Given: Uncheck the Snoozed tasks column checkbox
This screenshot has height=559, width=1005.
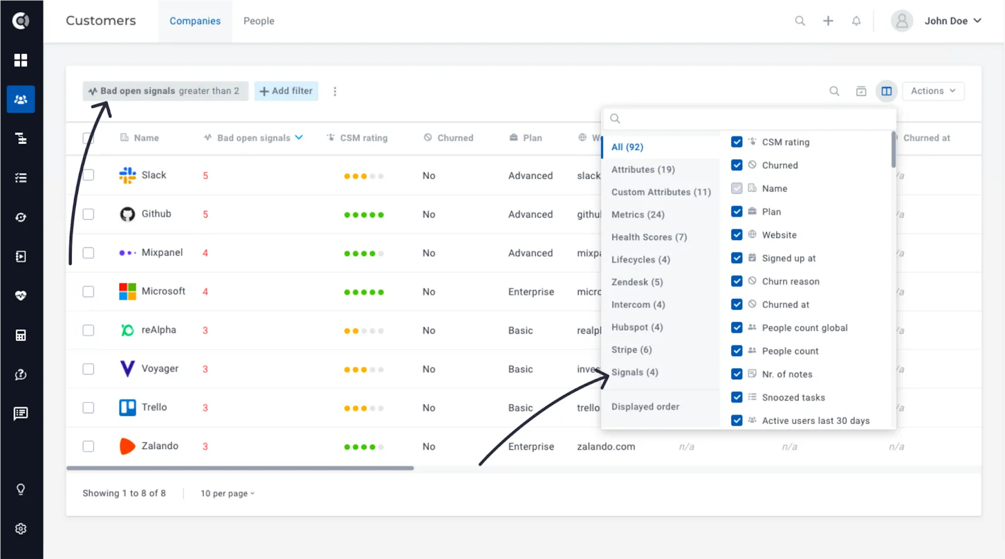Looking at the screenshot, I should [737, 398].
